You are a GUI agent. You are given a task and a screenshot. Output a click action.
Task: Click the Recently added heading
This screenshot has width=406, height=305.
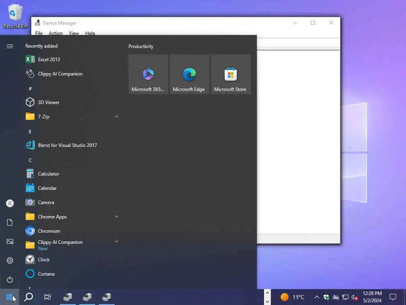click(x=41, y=46)
